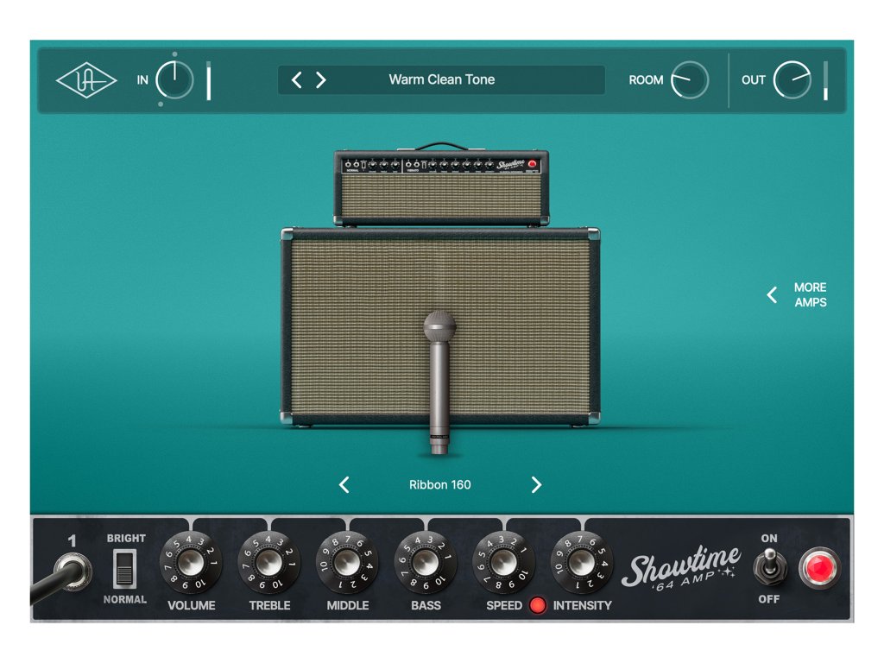Click the VOLUME knob
Screen dimensions: 884x663
click(x=191, y=562)
